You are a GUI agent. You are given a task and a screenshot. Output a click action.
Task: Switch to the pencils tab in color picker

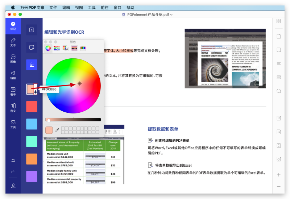pyautogui.click(x=83, y=48)
